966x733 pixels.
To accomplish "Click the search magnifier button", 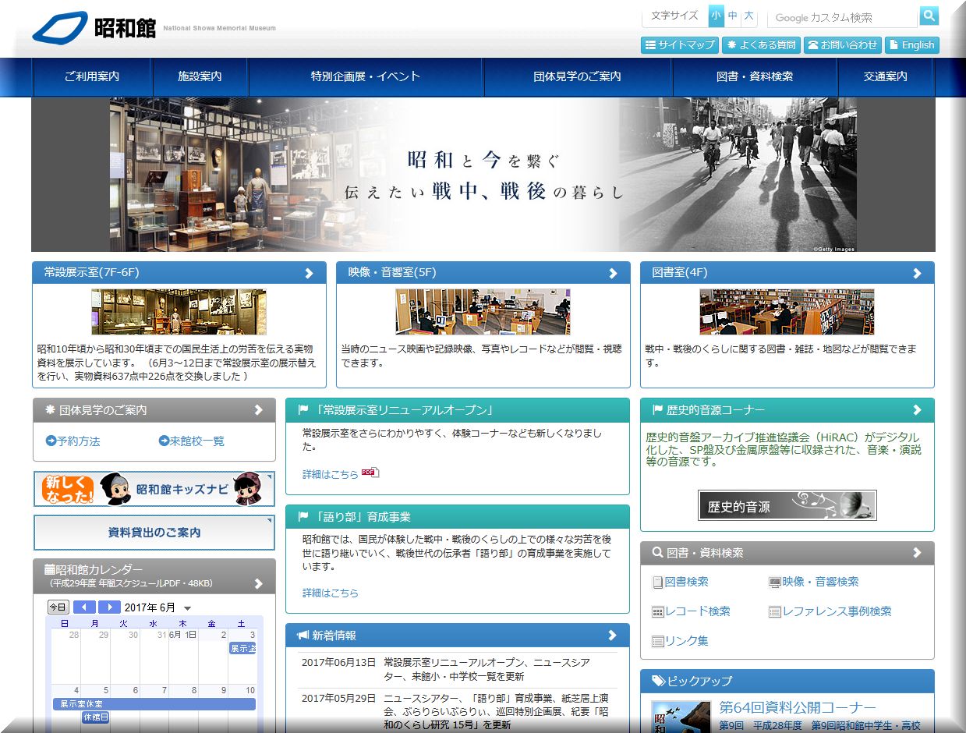I will (929, 16).
